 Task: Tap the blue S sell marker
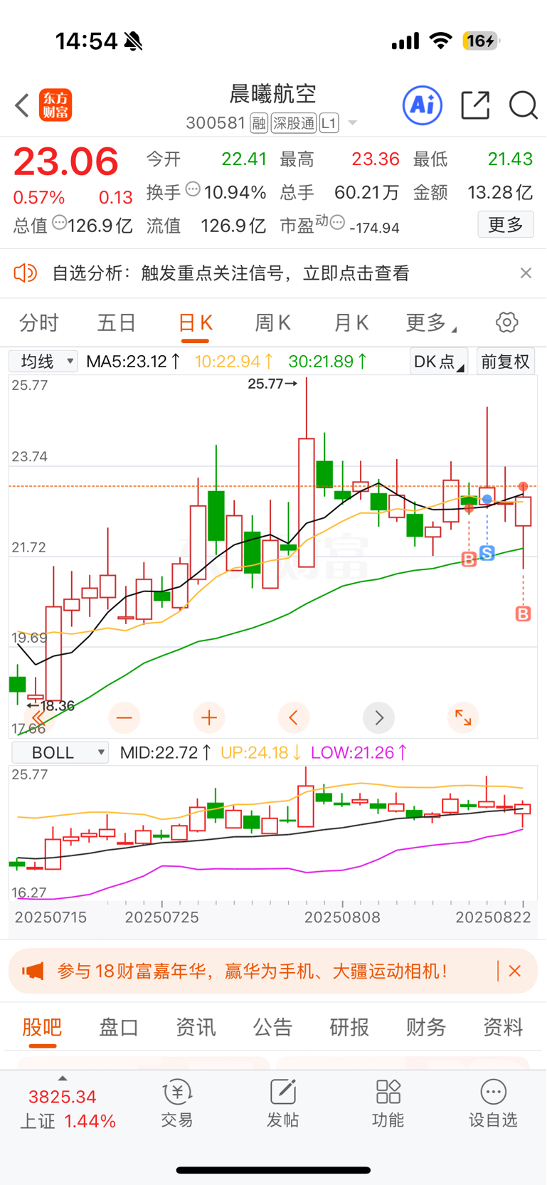[487, 553]
